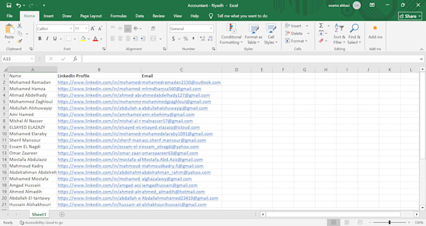Screen dimensions: 426x226
Task: Align text to the left
Action: click(113, 39)
